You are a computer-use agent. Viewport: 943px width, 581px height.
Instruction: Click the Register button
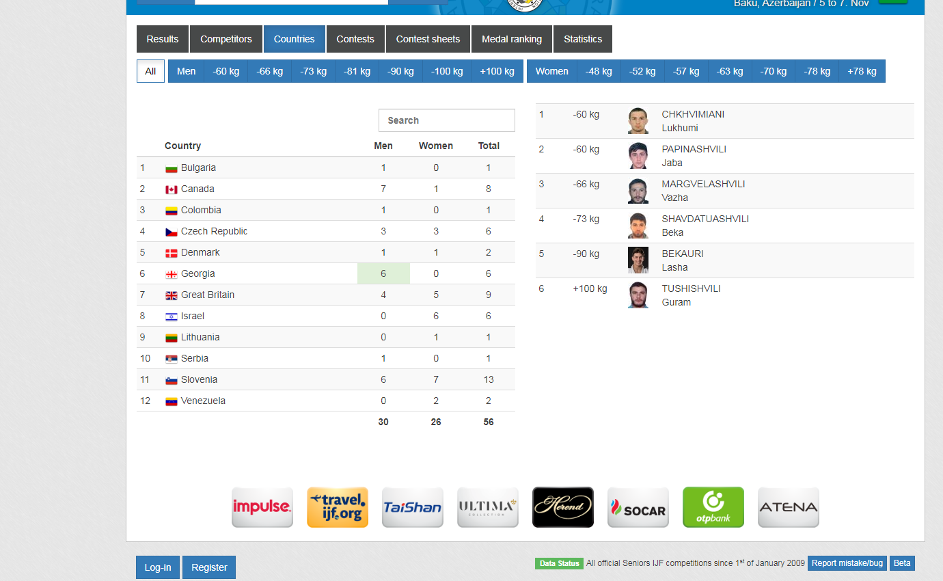tap(209, 567)
